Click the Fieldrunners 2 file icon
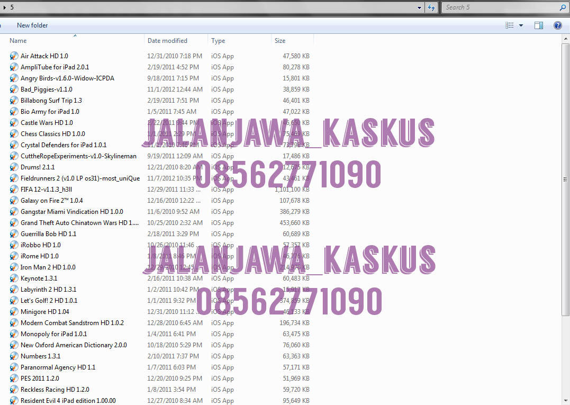The width and height of the screenshot is (570, 405). click(x=14, y=178)
